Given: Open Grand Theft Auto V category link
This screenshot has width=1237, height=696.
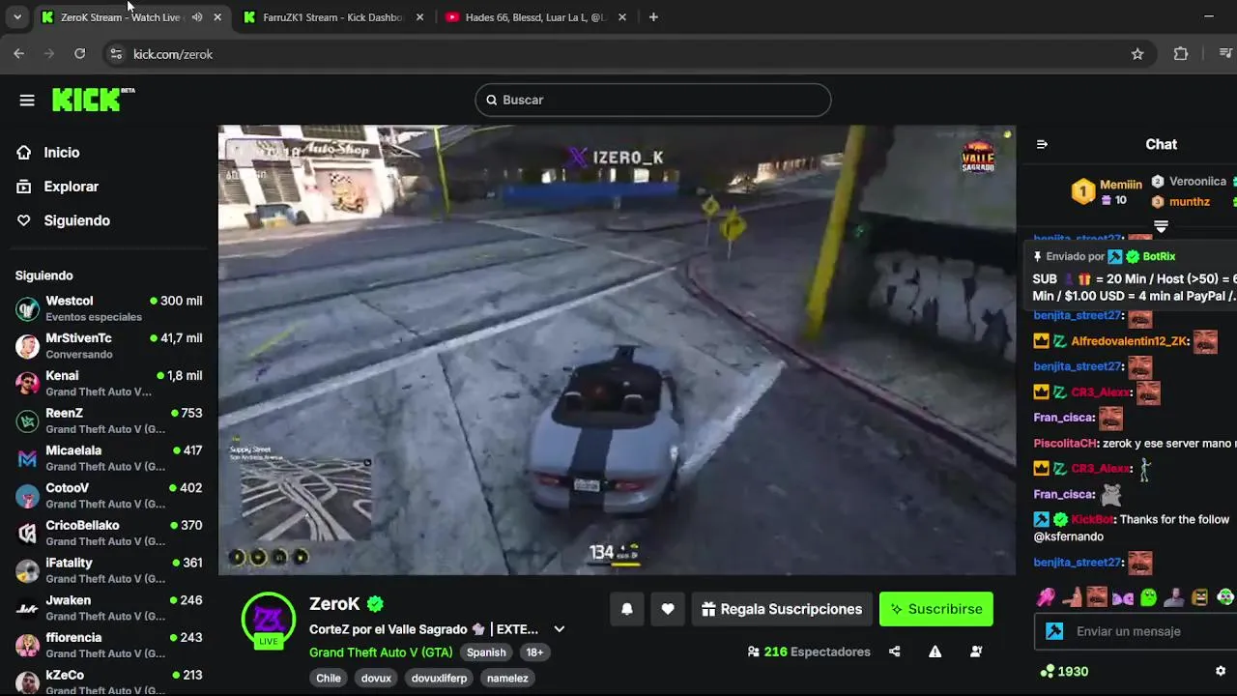Looking at the screenshot, I should tap(381, 652).
